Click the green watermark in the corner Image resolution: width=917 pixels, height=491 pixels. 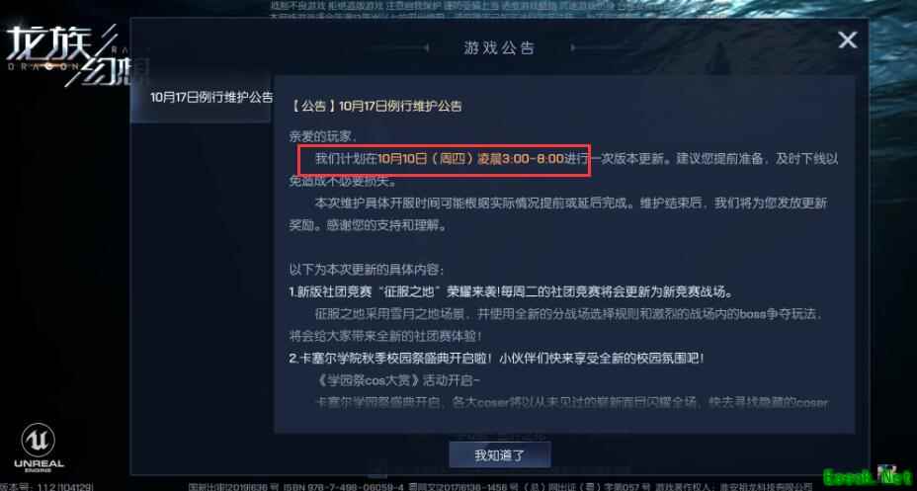click(867, 476)
